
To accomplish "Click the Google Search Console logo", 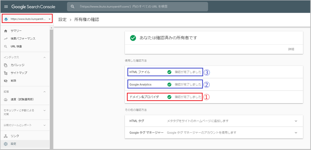I will 33,7.
